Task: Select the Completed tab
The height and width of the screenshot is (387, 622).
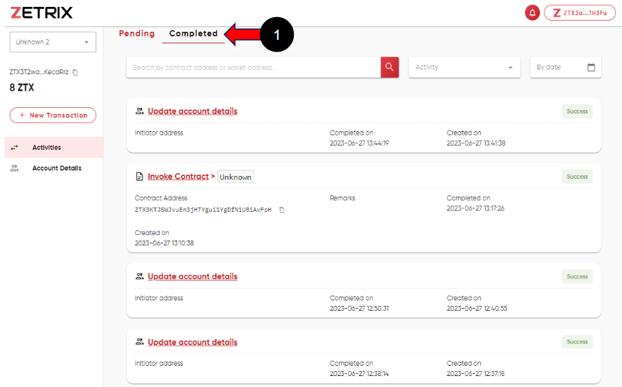Action: click(x=193, y=34)
